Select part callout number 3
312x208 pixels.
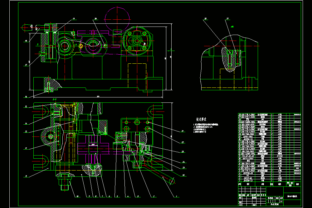pos(138,196)
